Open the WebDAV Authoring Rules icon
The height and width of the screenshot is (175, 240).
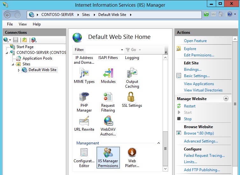[108, 121]
